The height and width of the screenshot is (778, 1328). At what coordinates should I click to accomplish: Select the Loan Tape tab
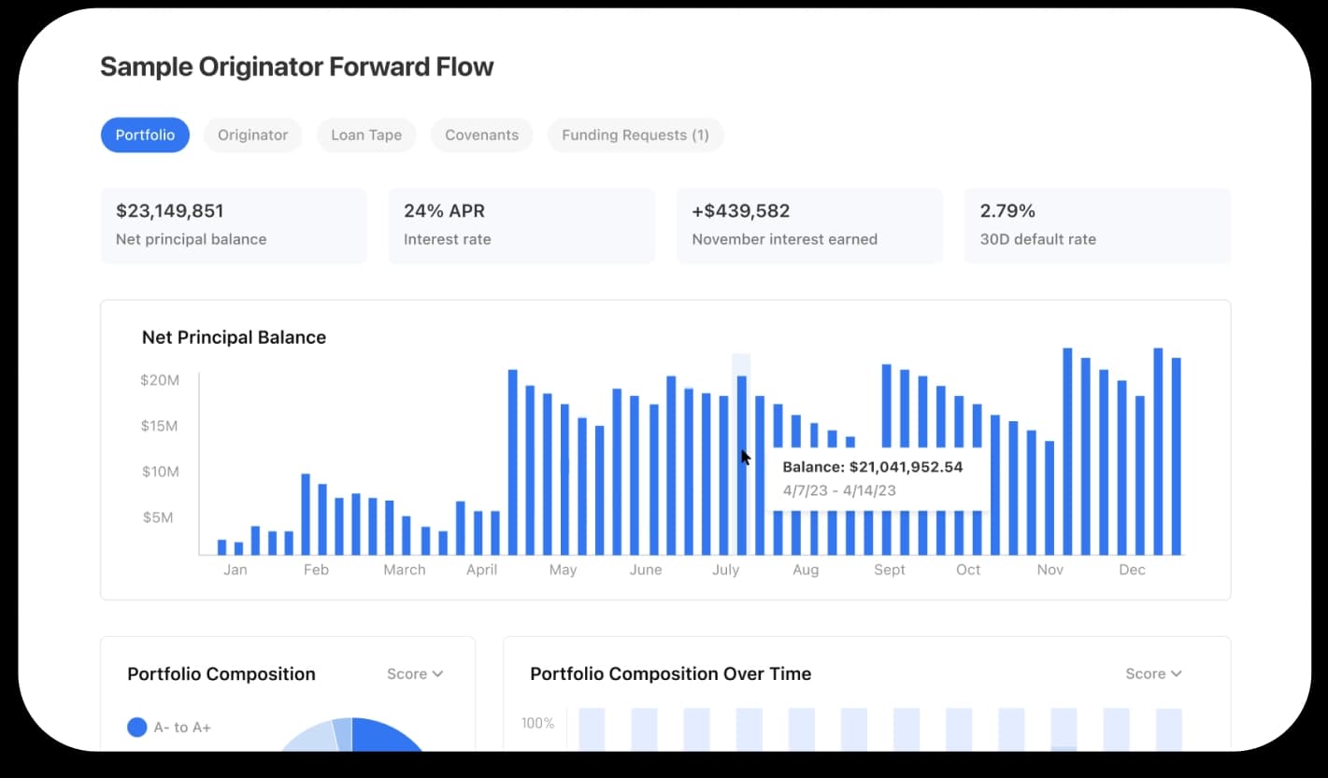pos(365,135)
